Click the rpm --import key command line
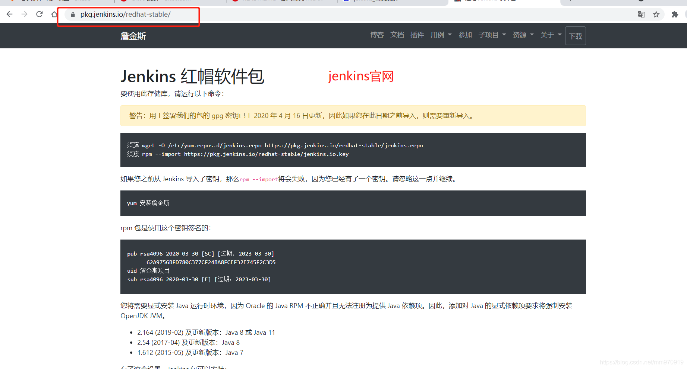687x369 pixels. [x=238, y=154]
